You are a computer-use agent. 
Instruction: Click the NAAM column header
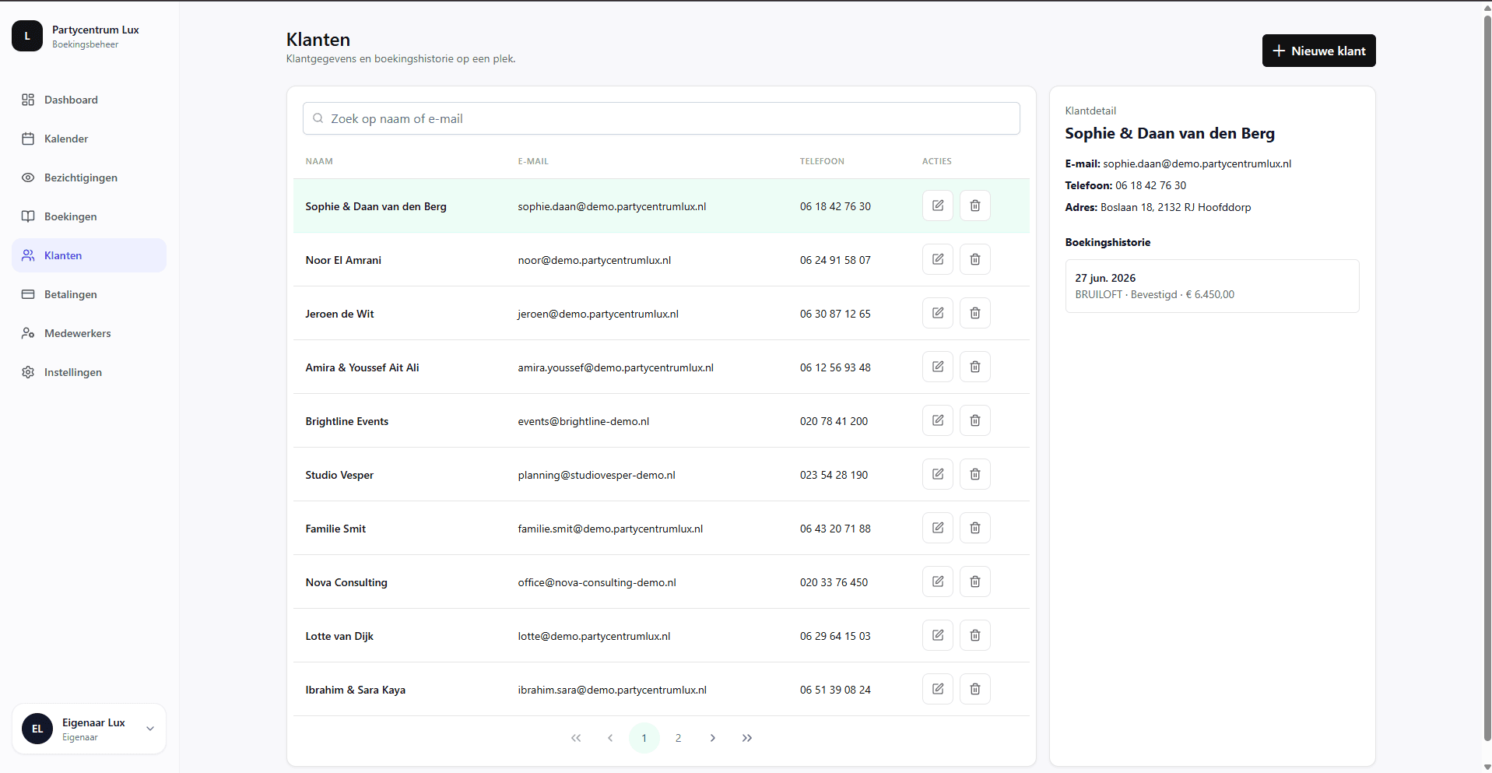pos(319,161)
